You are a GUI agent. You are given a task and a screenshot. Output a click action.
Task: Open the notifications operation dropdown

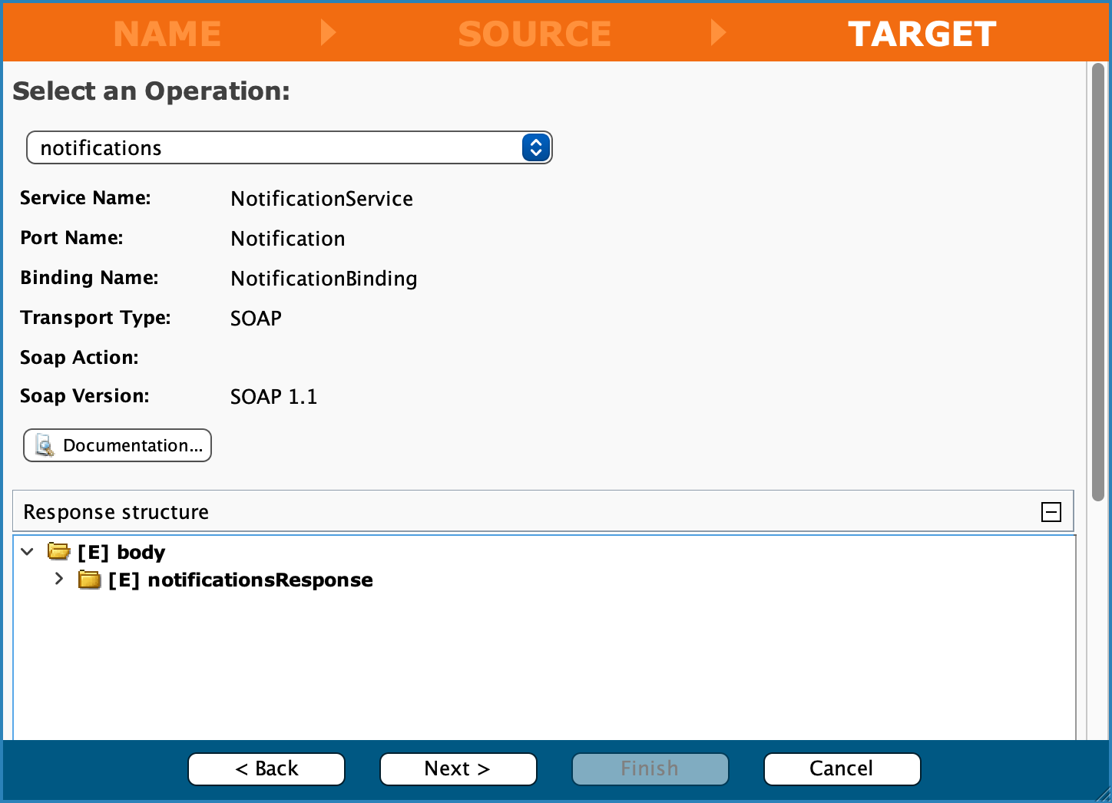[x=276, y=147]
